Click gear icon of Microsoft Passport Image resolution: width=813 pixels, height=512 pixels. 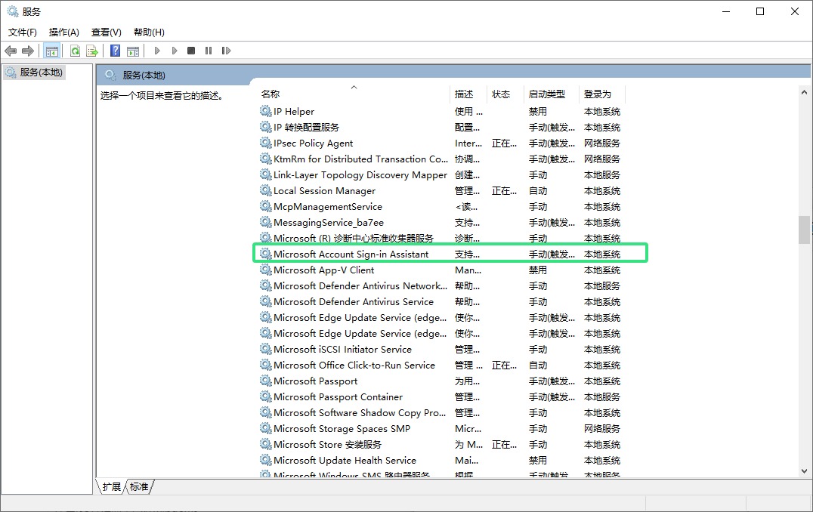tap(265, 381)
